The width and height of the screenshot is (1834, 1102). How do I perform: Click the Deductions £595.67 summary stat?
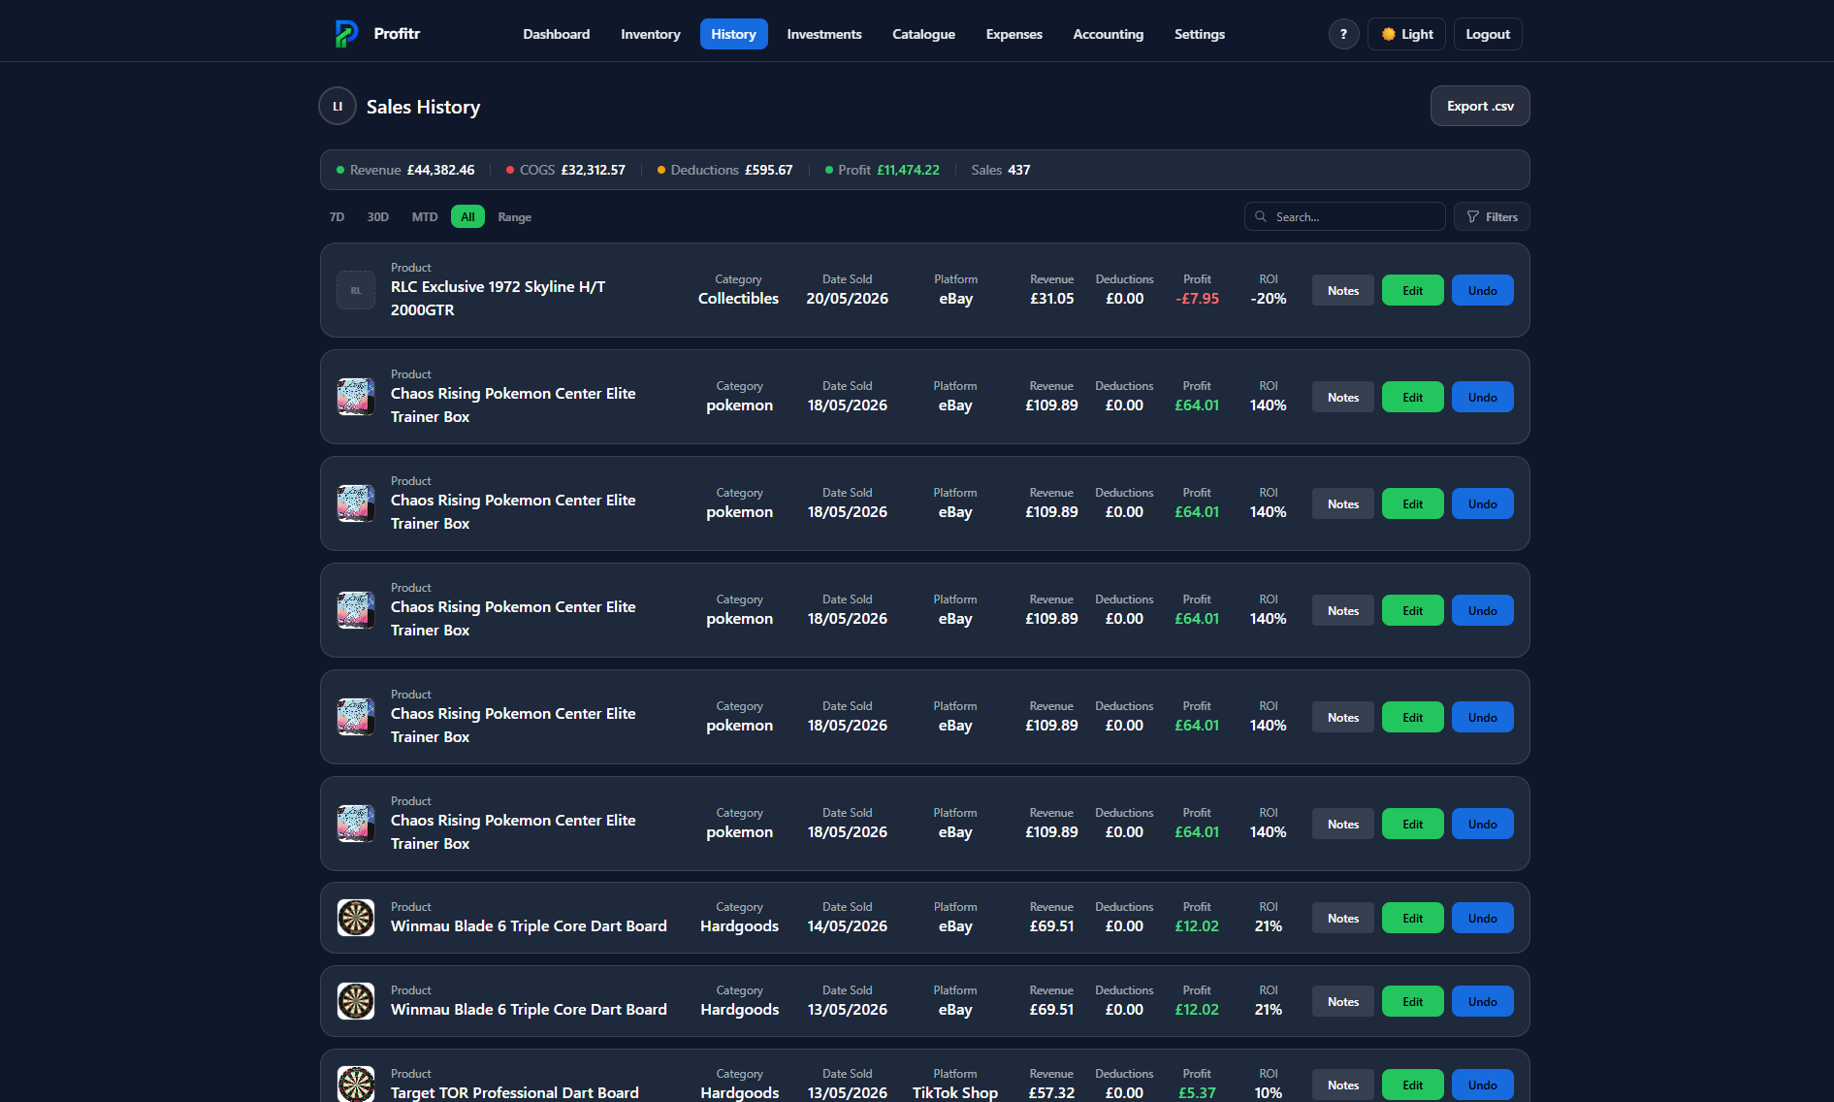(724, 170)
